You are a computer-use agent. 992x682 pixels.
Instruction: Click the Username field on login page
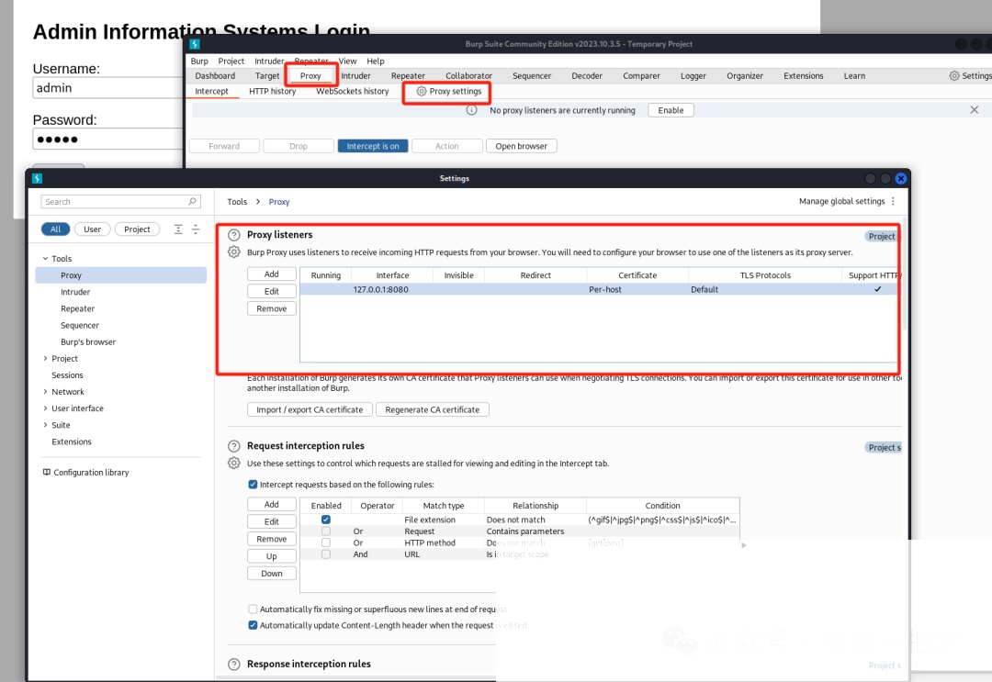tap(107, 88)
